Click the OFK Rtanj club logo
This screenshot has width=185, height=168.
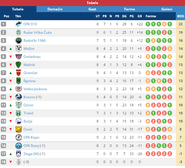click(x=19, y=146)
